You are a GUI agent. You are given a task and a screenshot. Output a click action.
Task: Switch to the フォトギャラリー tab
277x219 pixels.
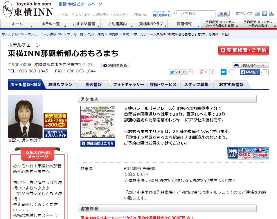pyautogui.click(x=128, y=85)
